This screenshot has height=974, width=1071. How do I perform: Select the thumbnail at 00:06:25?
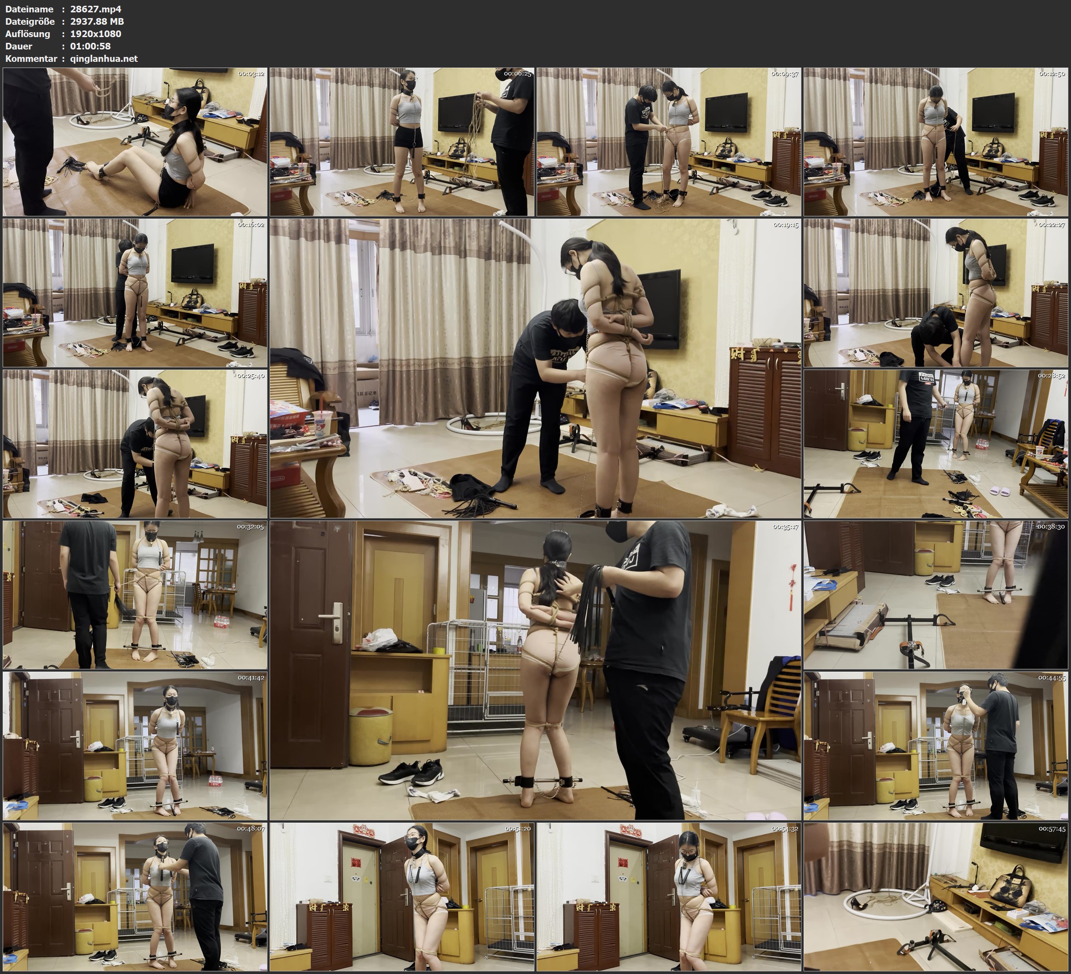point(402,141)
